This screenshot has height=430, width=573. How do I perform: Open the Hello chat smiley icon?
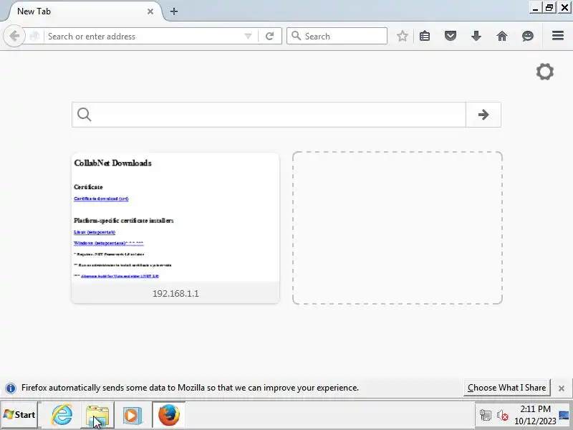[x=528, y=37]
